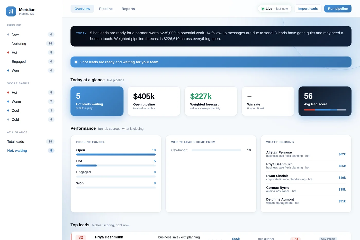The image size is (360, 240).
Task: Filter by Cold score band
Action: 31,120
